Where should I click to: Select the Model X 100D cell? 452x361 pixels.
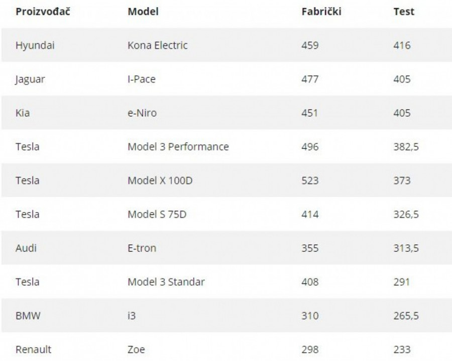160,180
